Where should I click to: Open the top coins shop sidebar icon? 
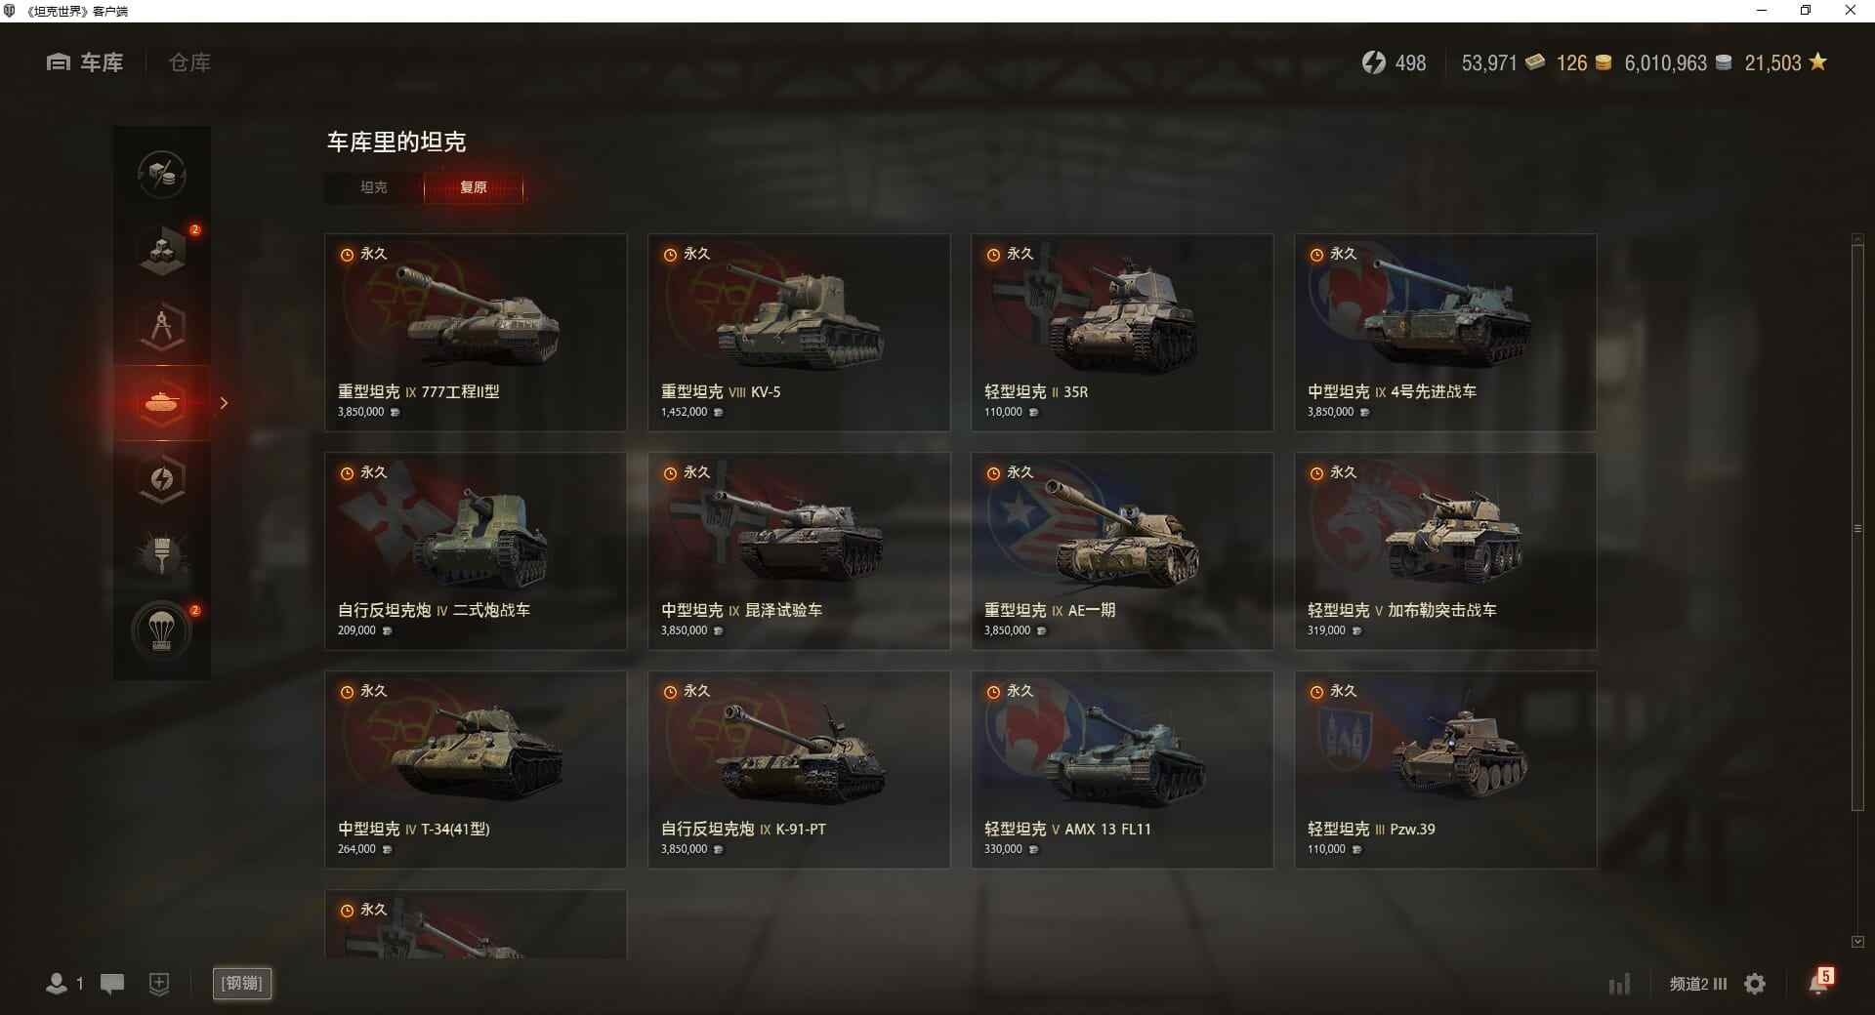[x=162, y=175]
